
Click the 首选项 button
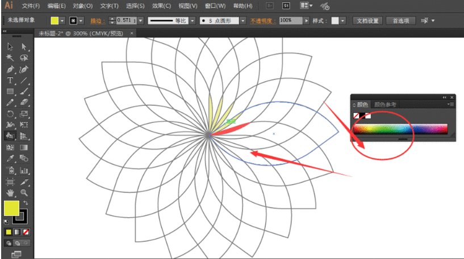click(x=401, y=20)
